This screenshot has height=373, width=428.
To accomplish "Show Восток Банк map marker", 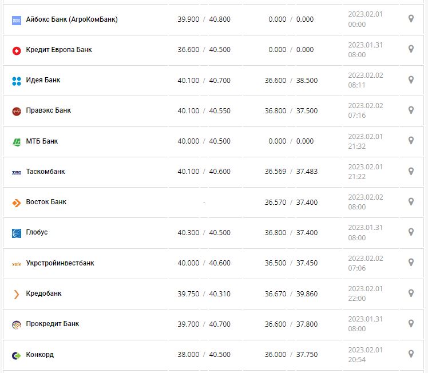I will point(410,201).
